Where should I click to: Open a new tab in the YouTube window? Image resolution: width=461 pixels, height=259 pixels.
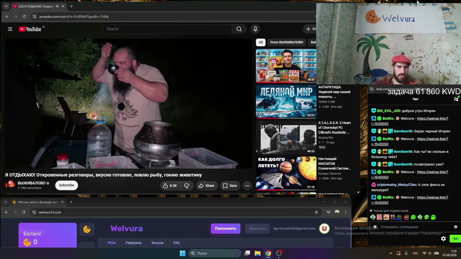[71, 6]
